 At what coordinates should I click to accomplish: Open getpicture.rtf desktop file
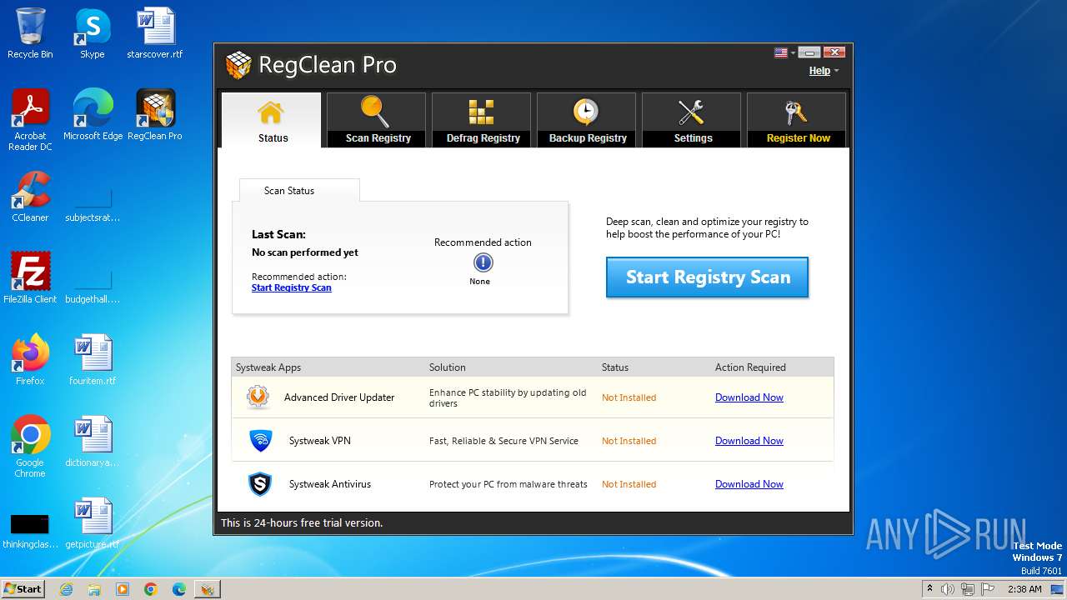point(93,523)
